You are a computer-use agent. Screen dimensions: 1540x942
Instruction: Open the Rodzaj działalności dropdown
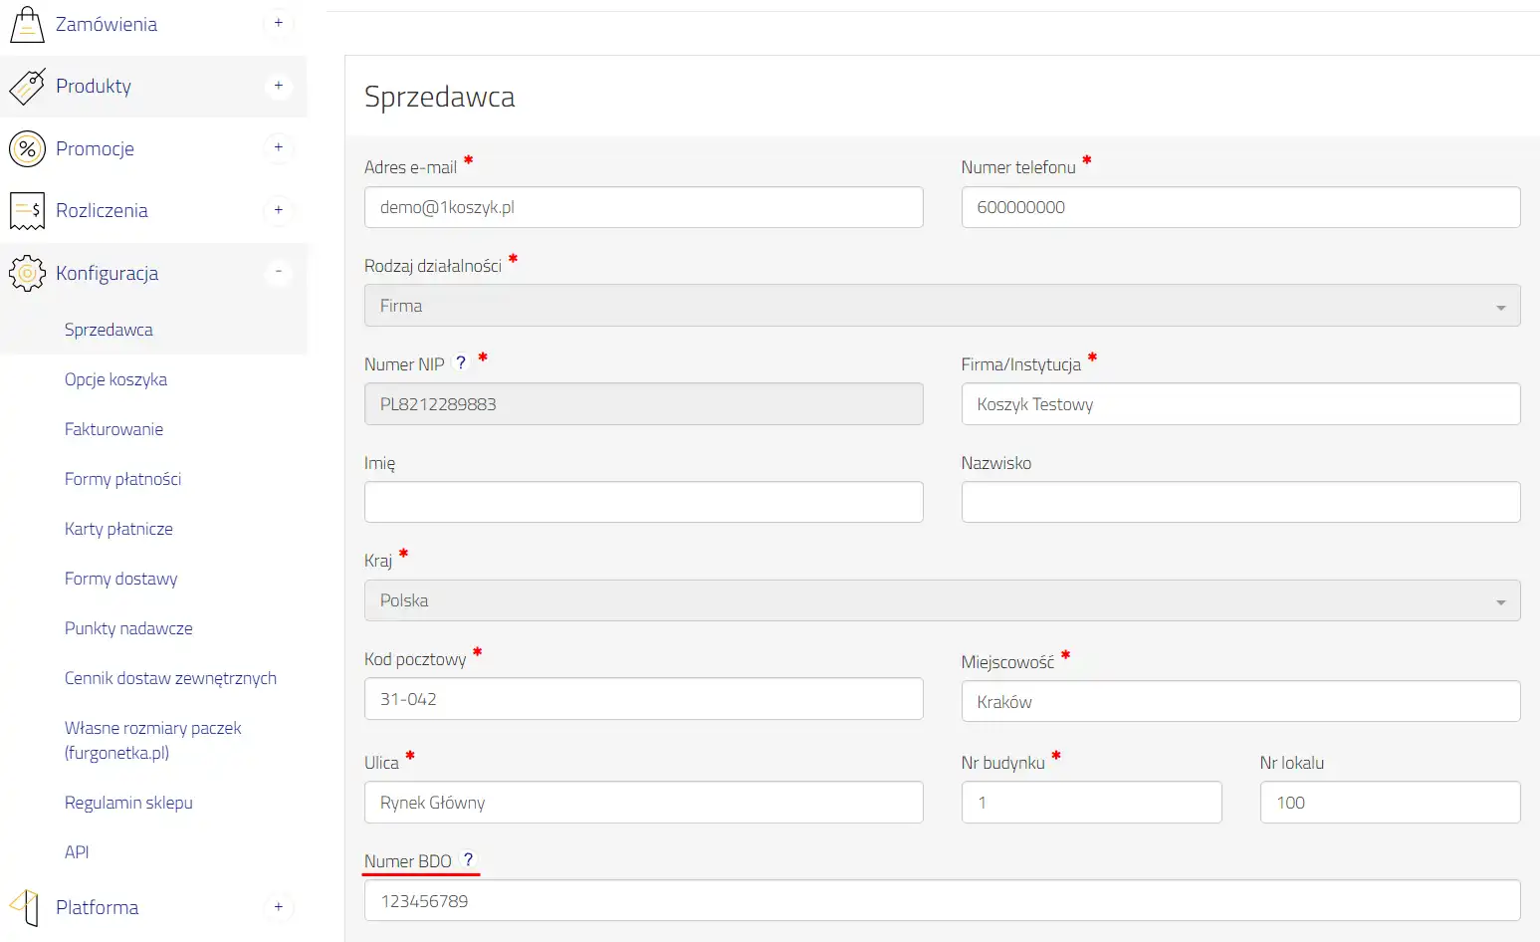[942, 306]
